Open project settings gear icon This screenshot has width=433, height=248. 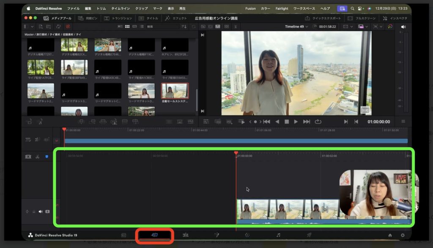(403, 235)
